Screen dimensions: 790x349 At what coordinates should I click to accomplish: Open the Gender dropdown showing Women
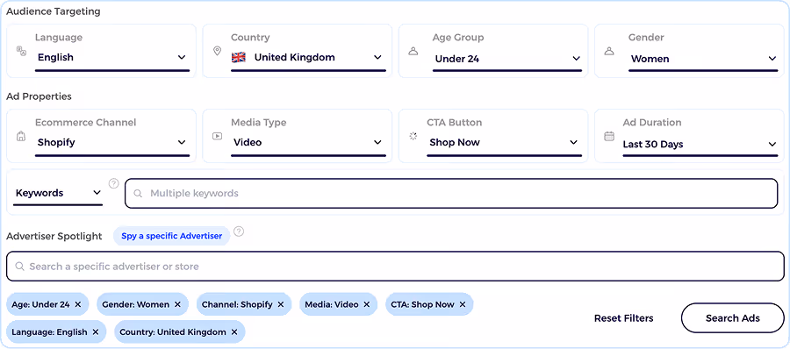tap(703, 59)
